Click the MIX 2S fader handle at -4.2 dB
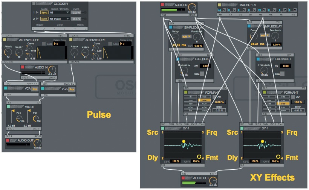 [13, 111]
